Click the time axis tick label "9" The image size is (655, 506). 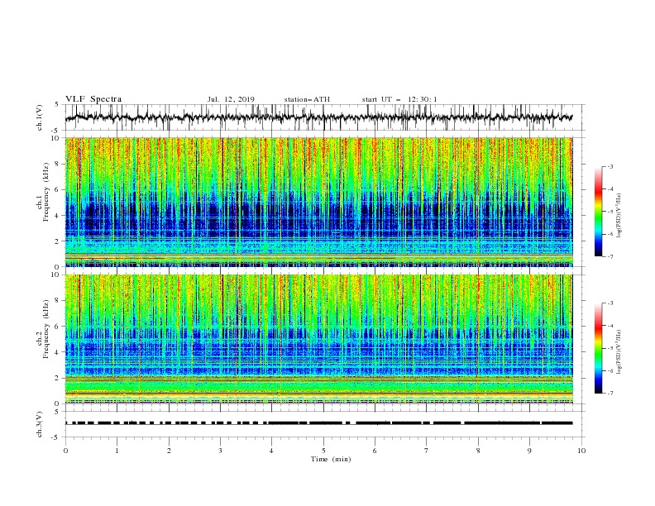(x=529, y=451)
